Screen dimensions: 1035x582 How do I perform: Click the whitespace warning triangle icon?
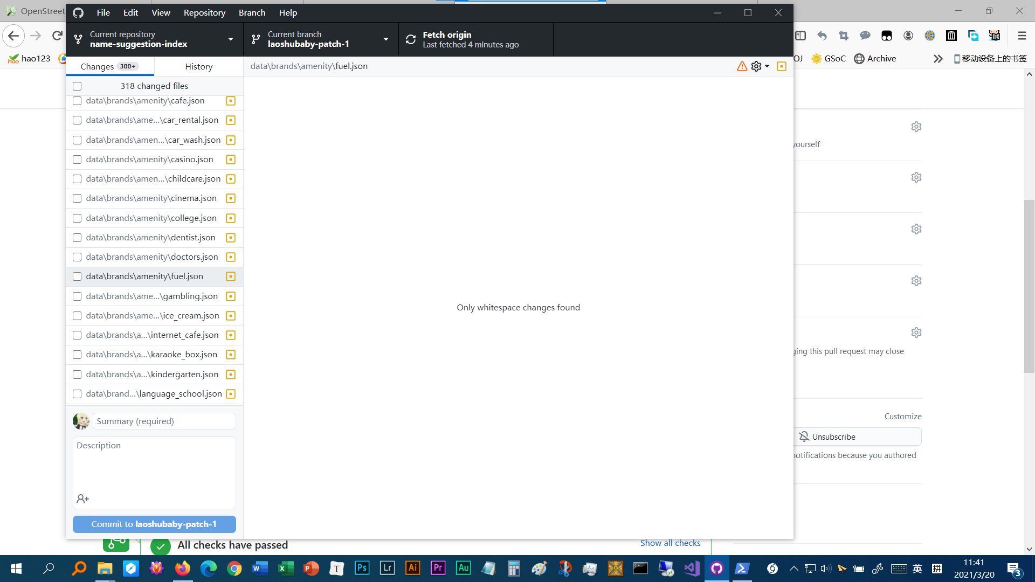[742, 66]
